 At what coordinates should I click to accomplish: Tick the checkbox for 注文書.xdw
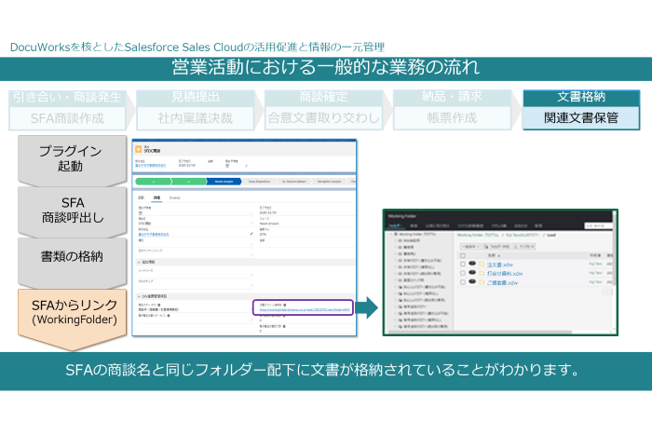click(x=462, y=265)
